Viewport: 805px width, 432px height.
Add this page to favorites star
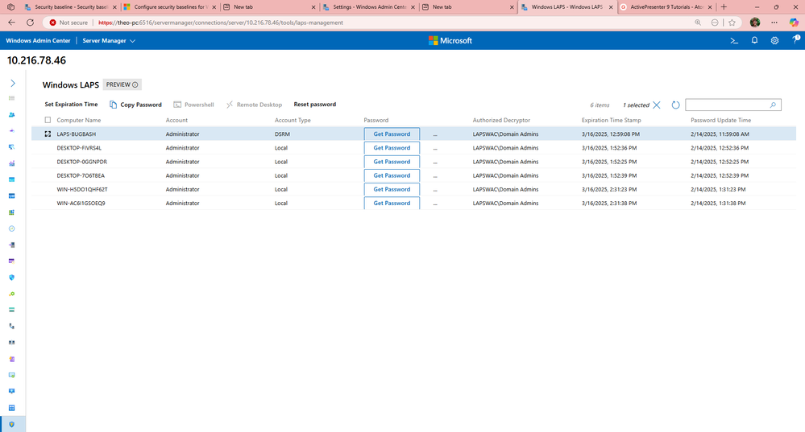coord(732,23)
